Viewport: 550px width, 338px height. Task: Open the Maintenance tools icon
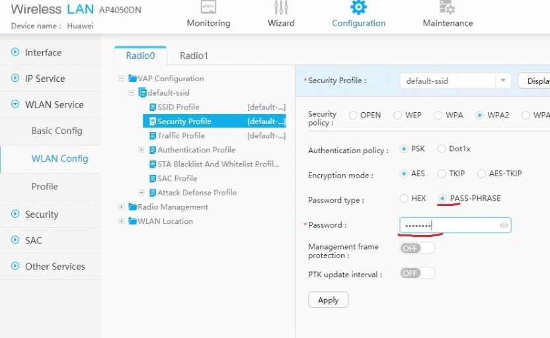(x=448, y=8)
